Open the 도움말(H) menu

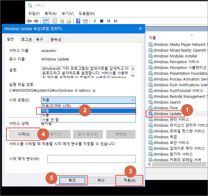87,13
